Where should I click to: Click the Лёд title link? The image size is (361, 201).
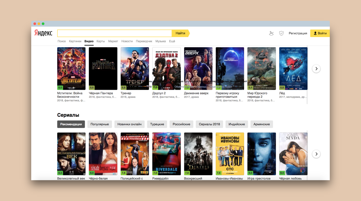click(282, 93)
